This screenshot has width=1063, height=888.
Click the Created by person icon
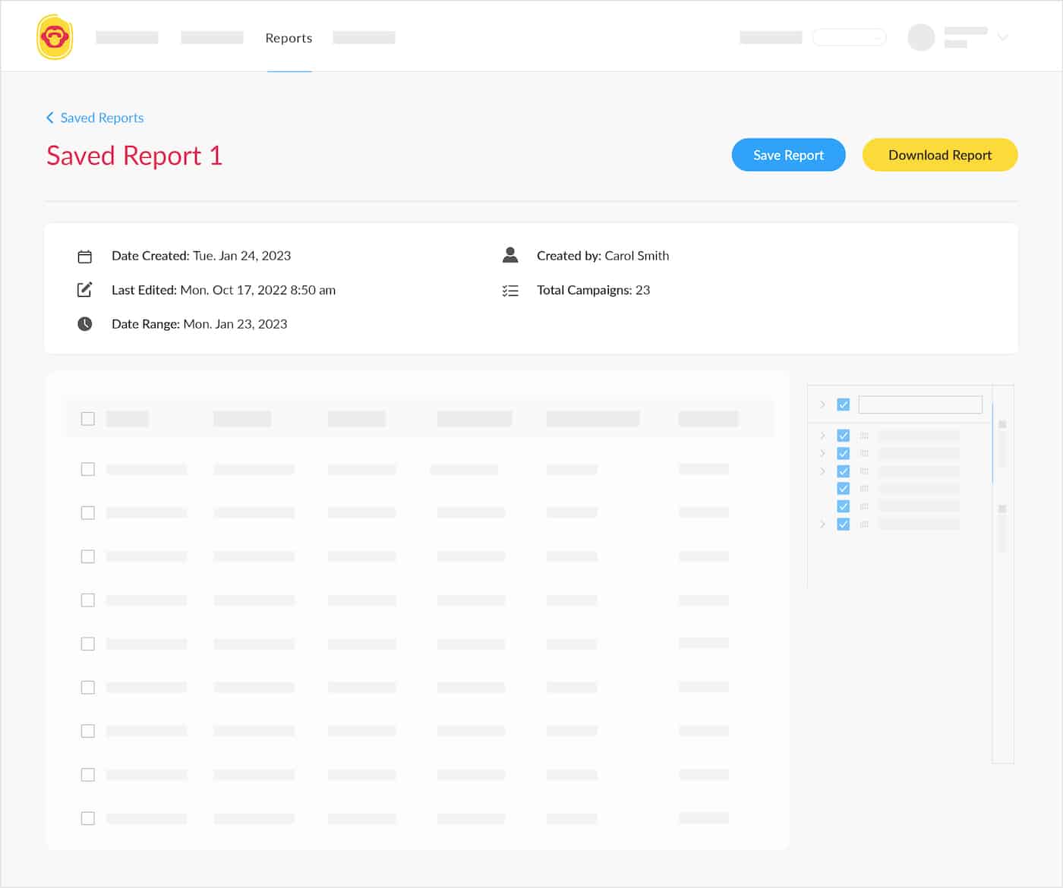pyautogui.click(x=510, y=255)
